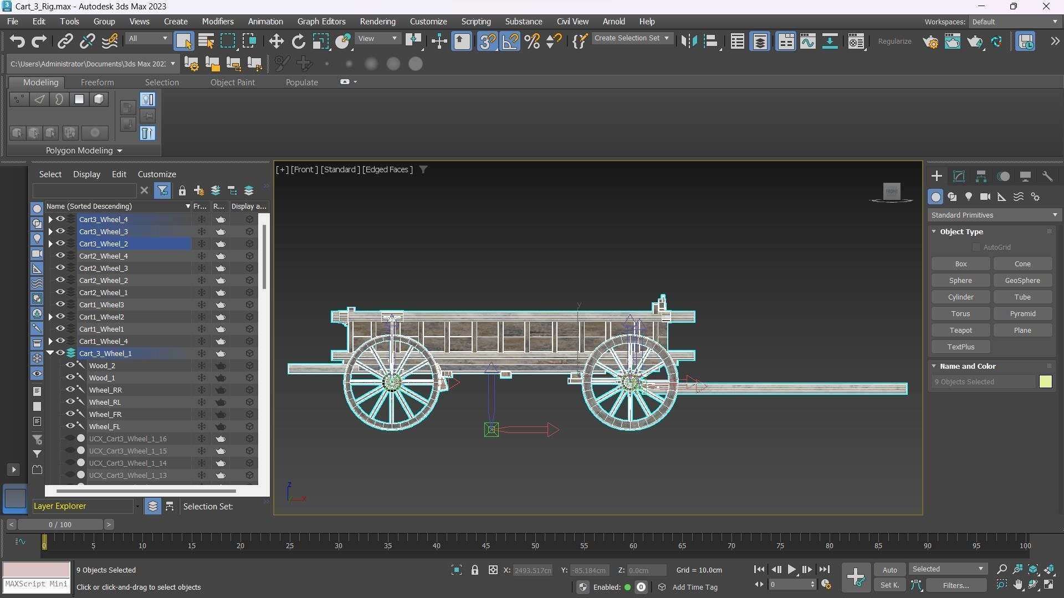Click the Redo arrow icon
This screenshot has width=1064, height=598.
coord(39,42)
